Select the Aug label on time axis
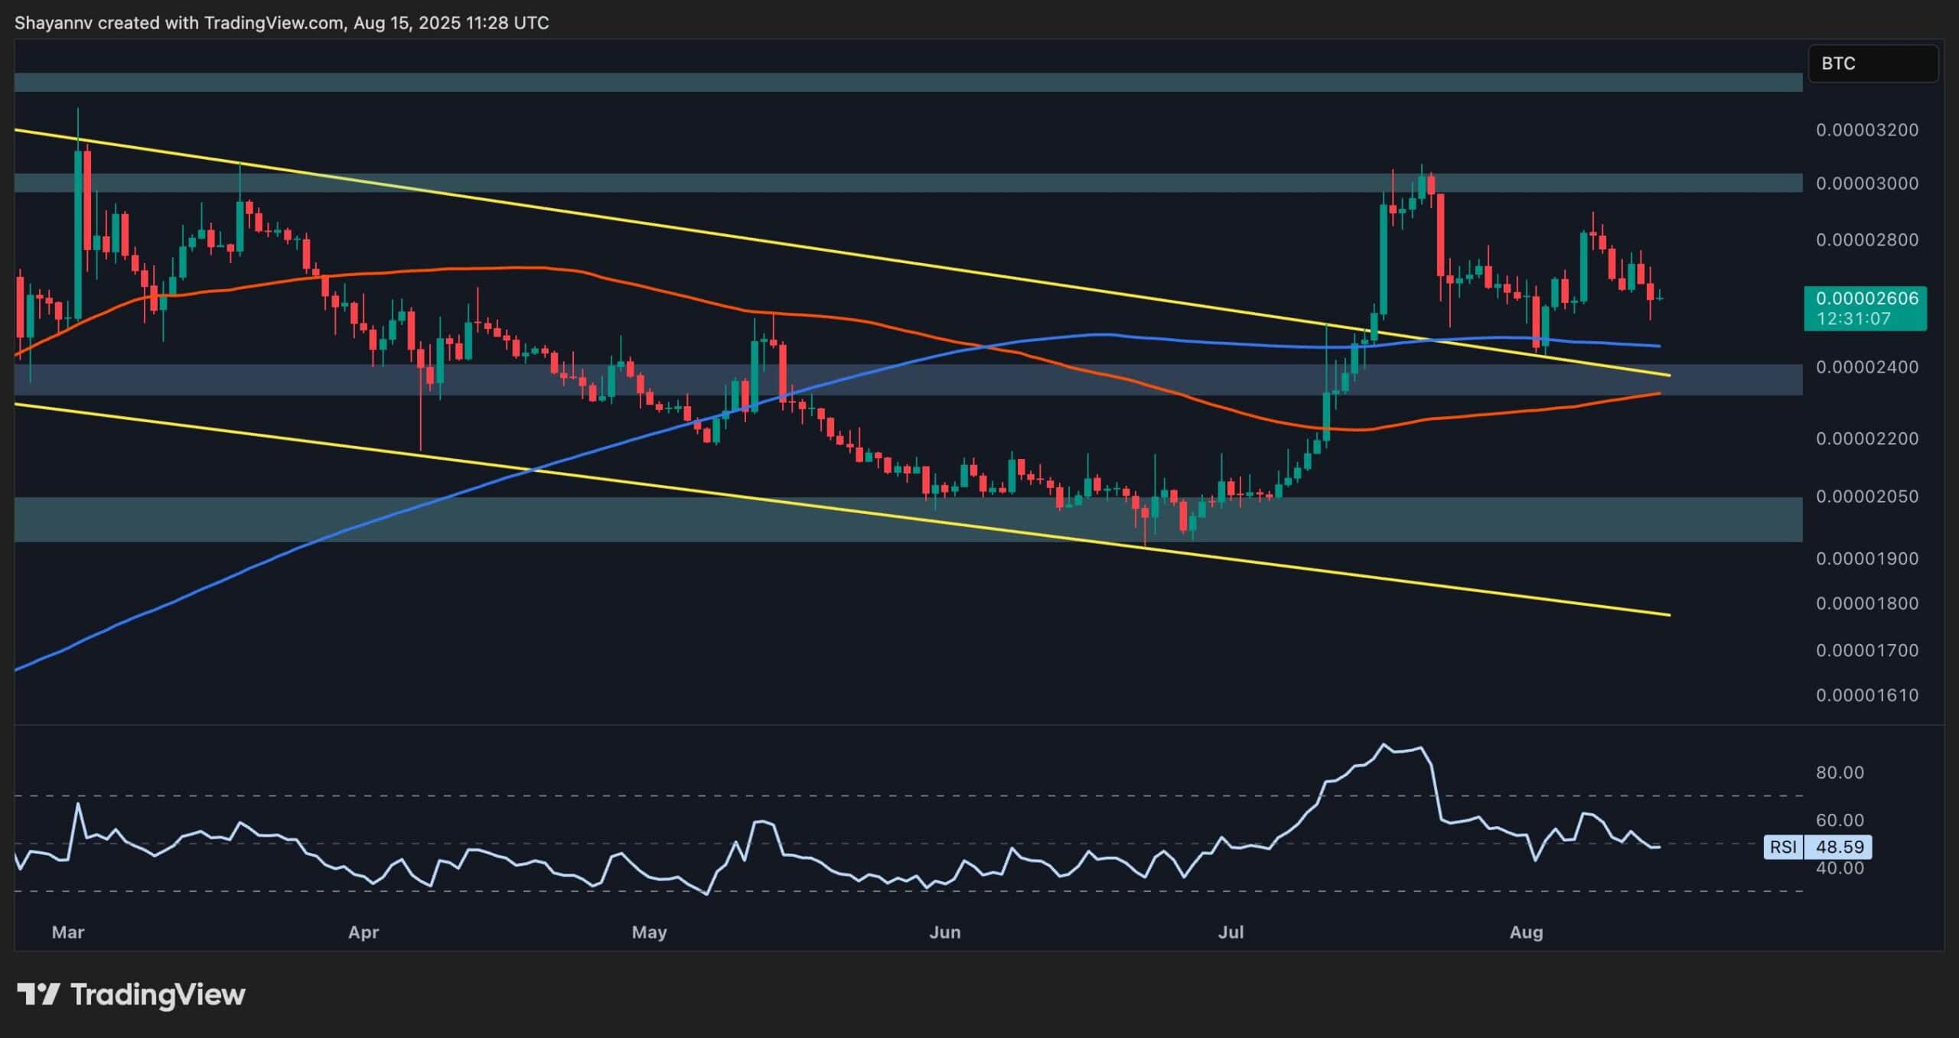The height and width of the screenshot is (1038, 1959). (1526, 932)
